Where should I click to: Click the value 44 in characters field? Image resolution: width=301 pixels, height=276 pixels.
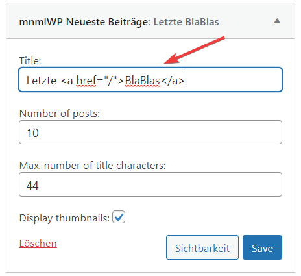click(x=32, y=186)
